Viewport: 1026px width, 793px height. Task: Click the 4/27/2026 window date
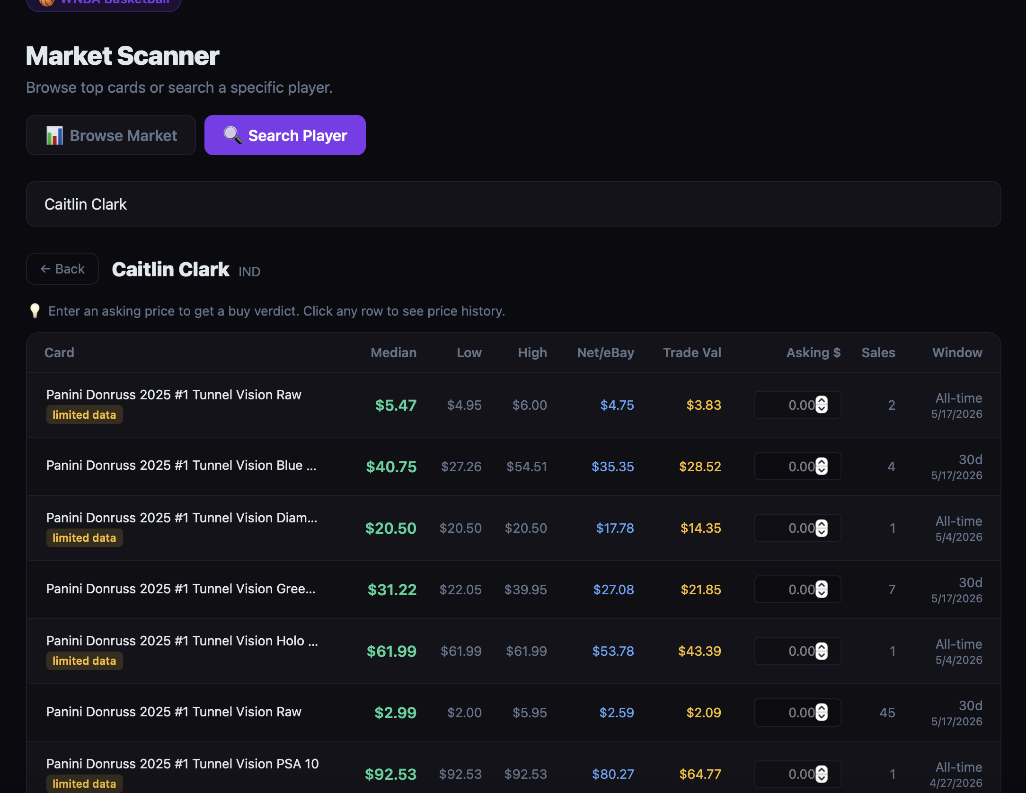click(956, 783)
